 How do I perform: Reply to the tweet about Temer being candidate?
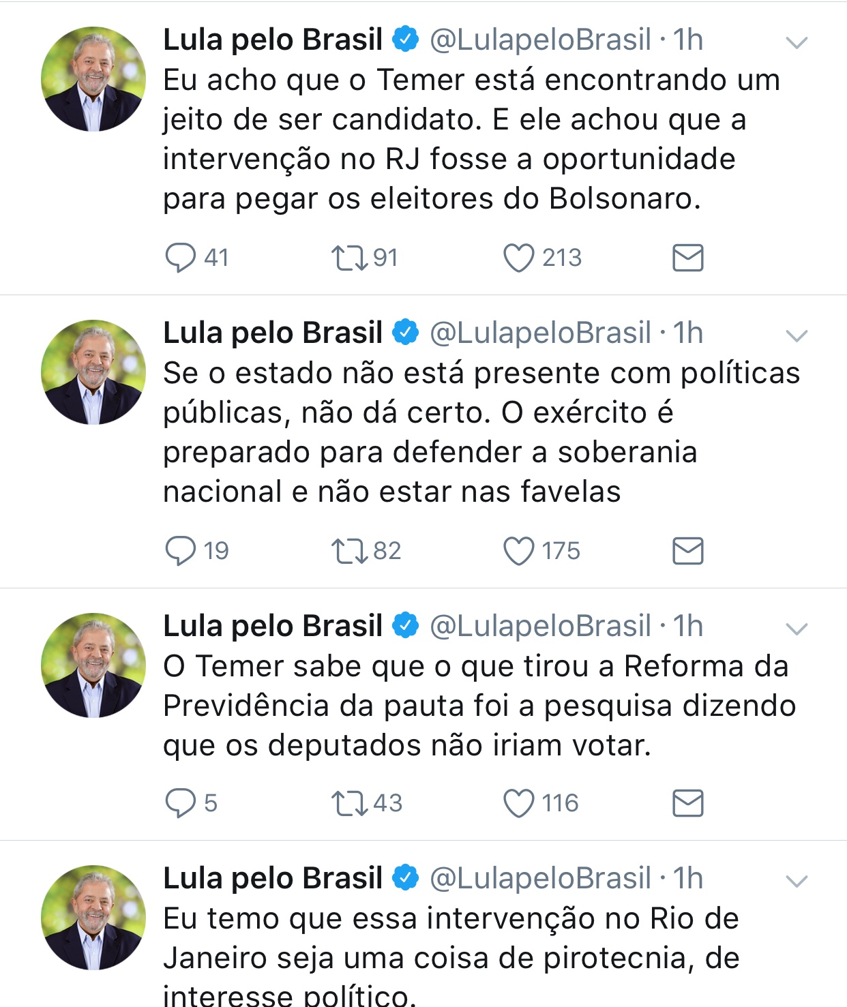(181, 258)
